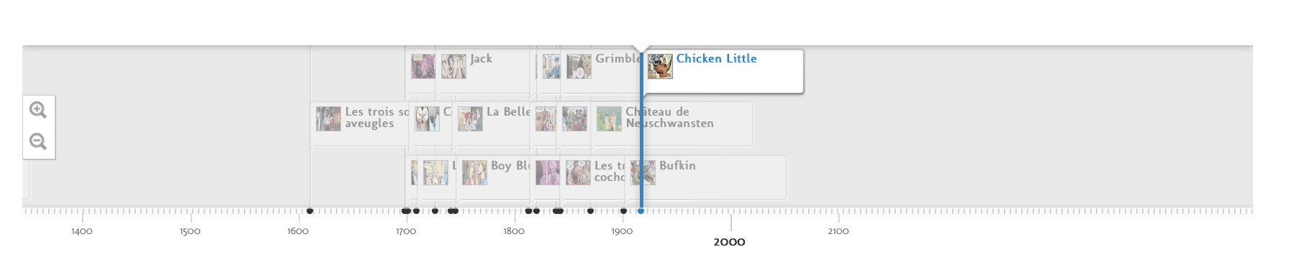Click the Les trois souris aveugles thumbnail
The height and width of the screenshot is (270, 1294).
[x=328, y=119]
